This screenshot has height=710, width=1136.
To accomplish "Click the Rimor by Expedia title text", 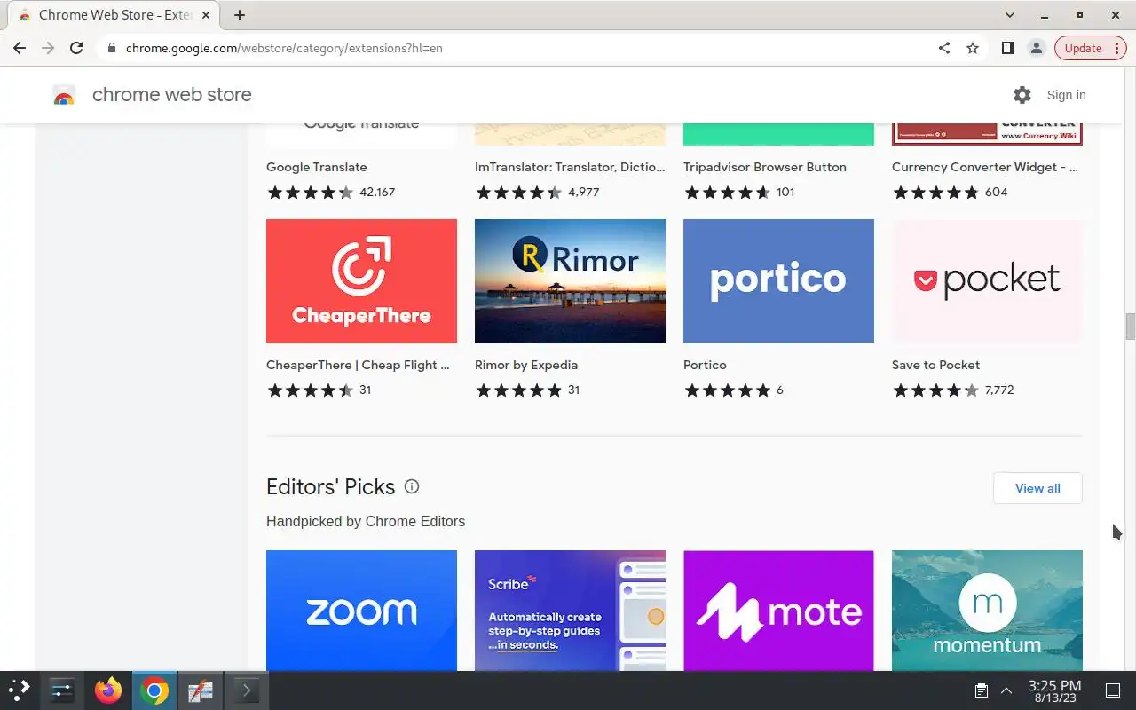I will pyautogui.click(x=526, y=365).
